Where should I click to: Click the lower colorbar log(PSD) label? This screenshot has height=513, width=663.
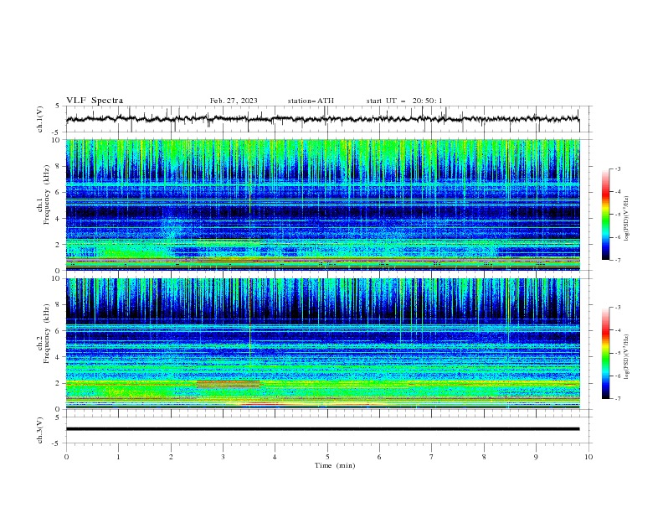(627, 357)
